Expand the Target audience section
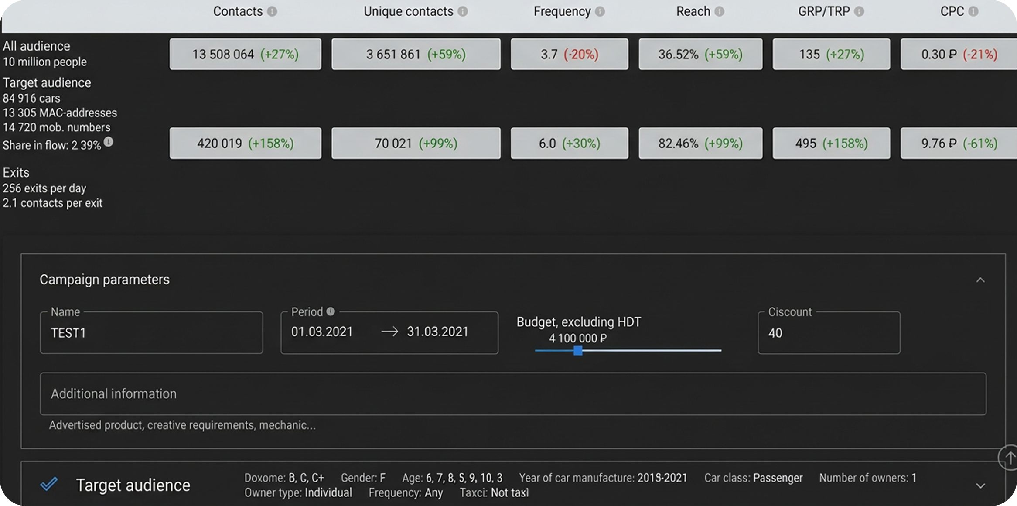1017x506 pixels. pyautogui.click(x=980, y=486)
